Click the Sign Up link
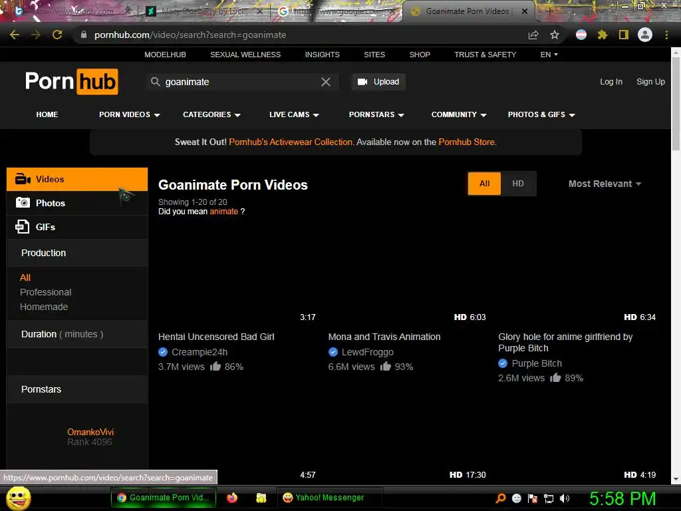The height and width of the screenshot is (511, 681). pyautogui.click(x=650, y=82)
